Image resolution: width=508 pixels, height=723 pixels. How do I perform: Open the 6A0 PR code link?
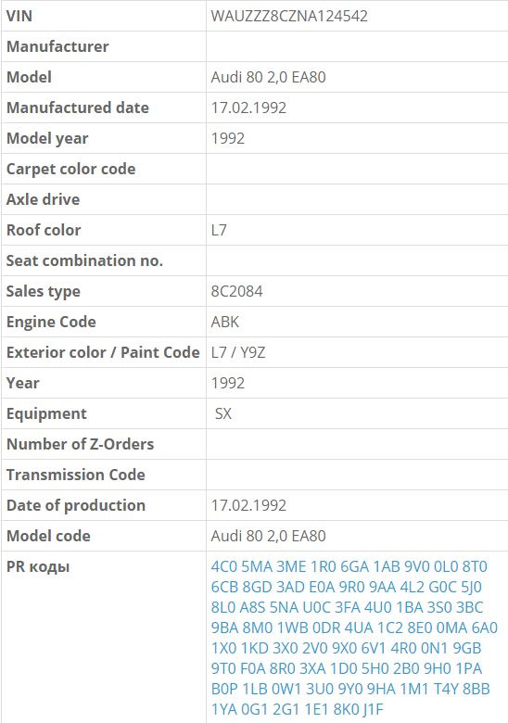click(485, 628)
